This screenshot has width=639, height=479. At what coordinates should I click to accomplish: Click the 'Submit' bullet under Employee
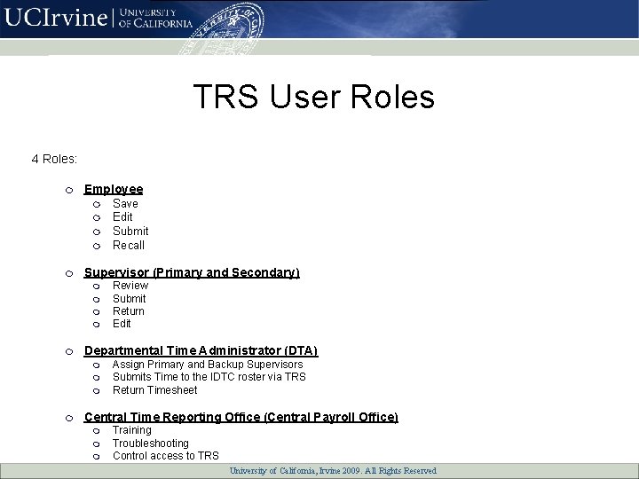click(130, 231)
